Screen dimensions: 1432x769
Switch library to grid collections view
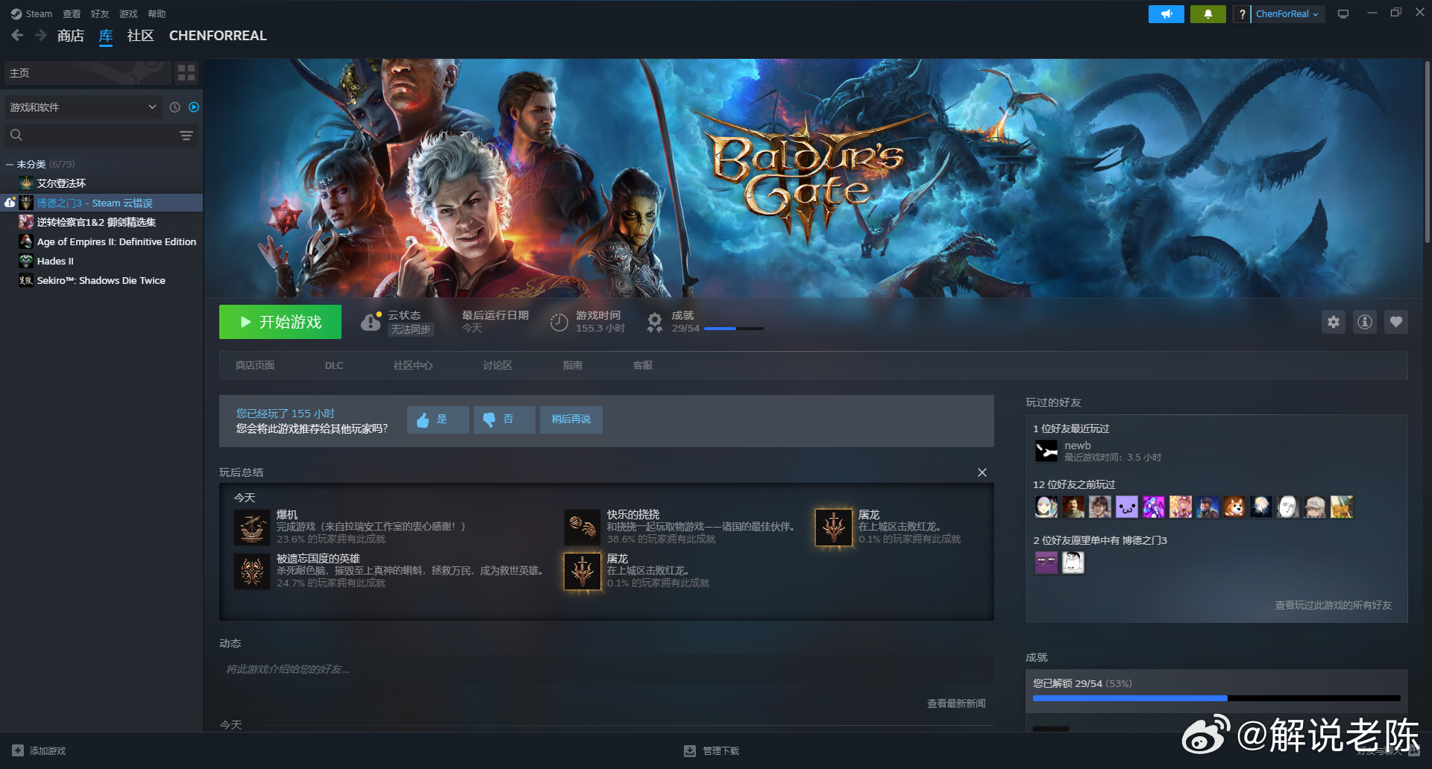tap(186, 72)
